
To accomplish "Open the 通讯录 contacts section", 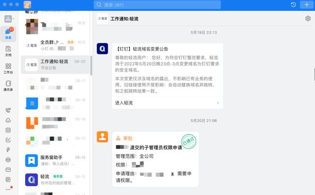I will coord(8,85).
